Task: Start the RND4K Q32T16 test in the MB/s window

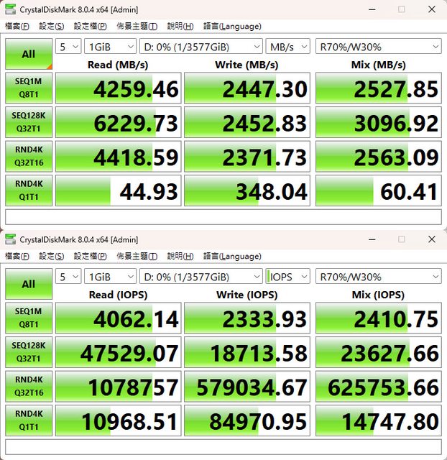Action: click(28, 157)
